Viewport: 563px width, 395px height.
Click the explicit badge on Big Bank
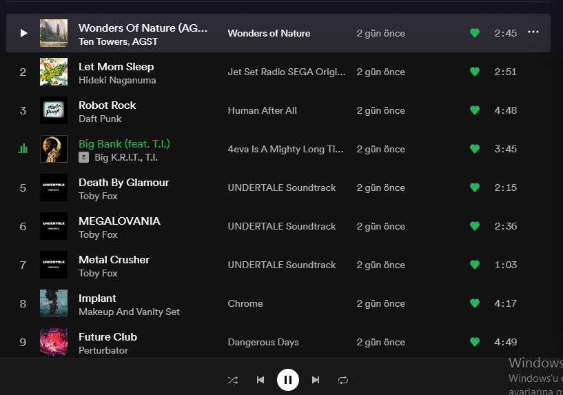(83, 157)
